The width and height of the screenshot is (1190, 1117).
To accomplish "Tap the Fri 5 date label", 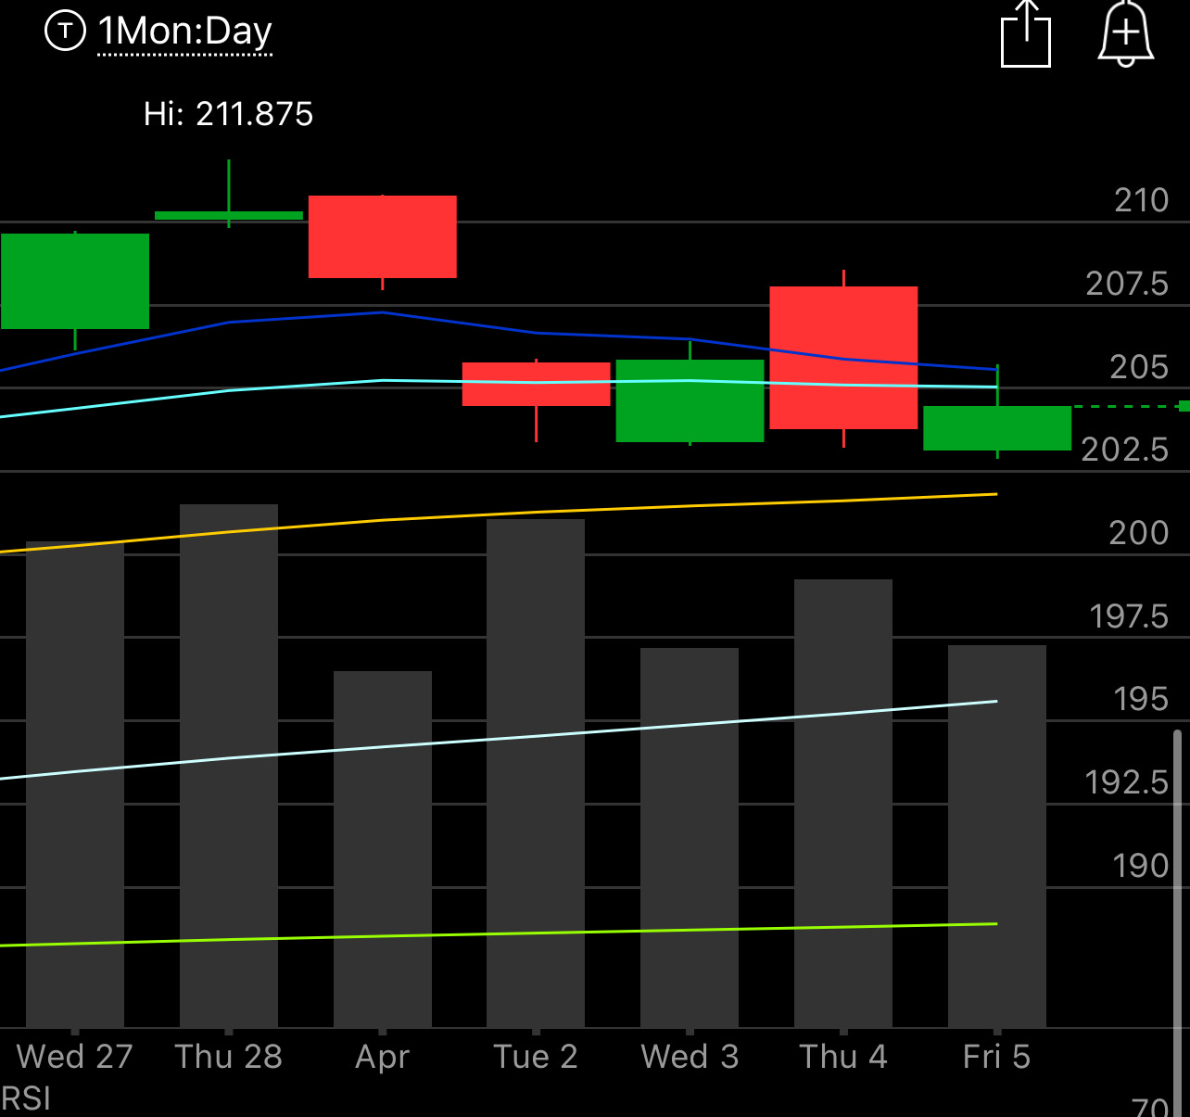I will 997,1057.
